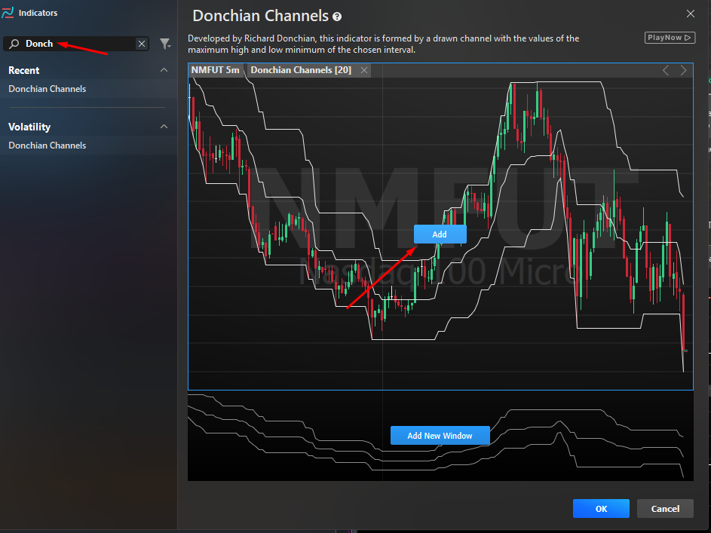
Task: Click the magnifier icon in search box
Action: [x=14, y=44]
